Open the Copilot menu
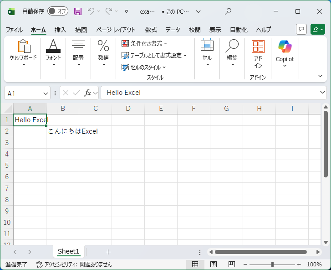Screen dimensions: 331x270 click(285, 53)
